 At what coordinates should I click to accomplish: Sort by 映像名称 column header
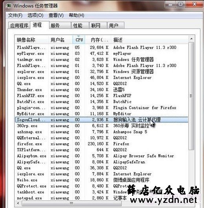pyautogui.click(x=31, y=40)
